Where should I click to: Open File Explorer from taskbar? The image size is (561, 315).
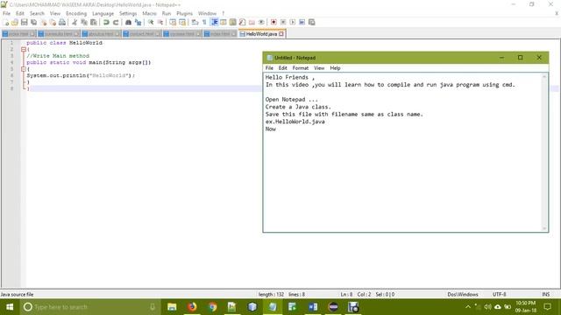coord(172,307)
